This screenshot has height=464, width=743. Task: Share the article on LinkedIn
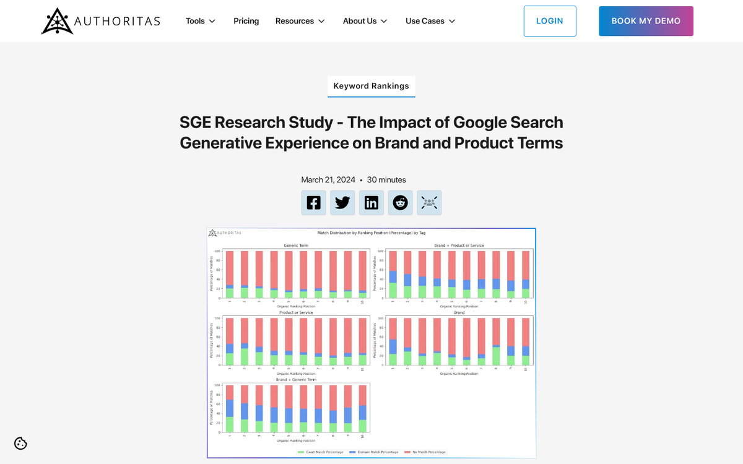pyautogui.click(x=371, y=202)
